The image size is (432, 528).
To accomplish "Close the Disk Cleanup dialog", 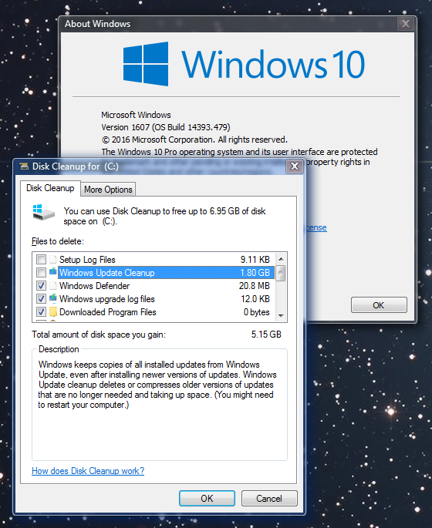I will [295, 166].
